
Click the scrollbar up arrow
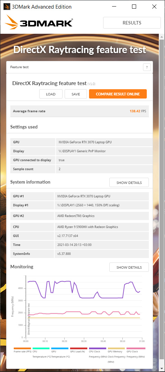click(x=162, y=37)
